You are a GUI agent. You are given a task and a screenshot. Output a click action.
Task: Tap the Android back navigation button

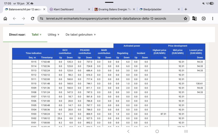click(x=128, y=131)
